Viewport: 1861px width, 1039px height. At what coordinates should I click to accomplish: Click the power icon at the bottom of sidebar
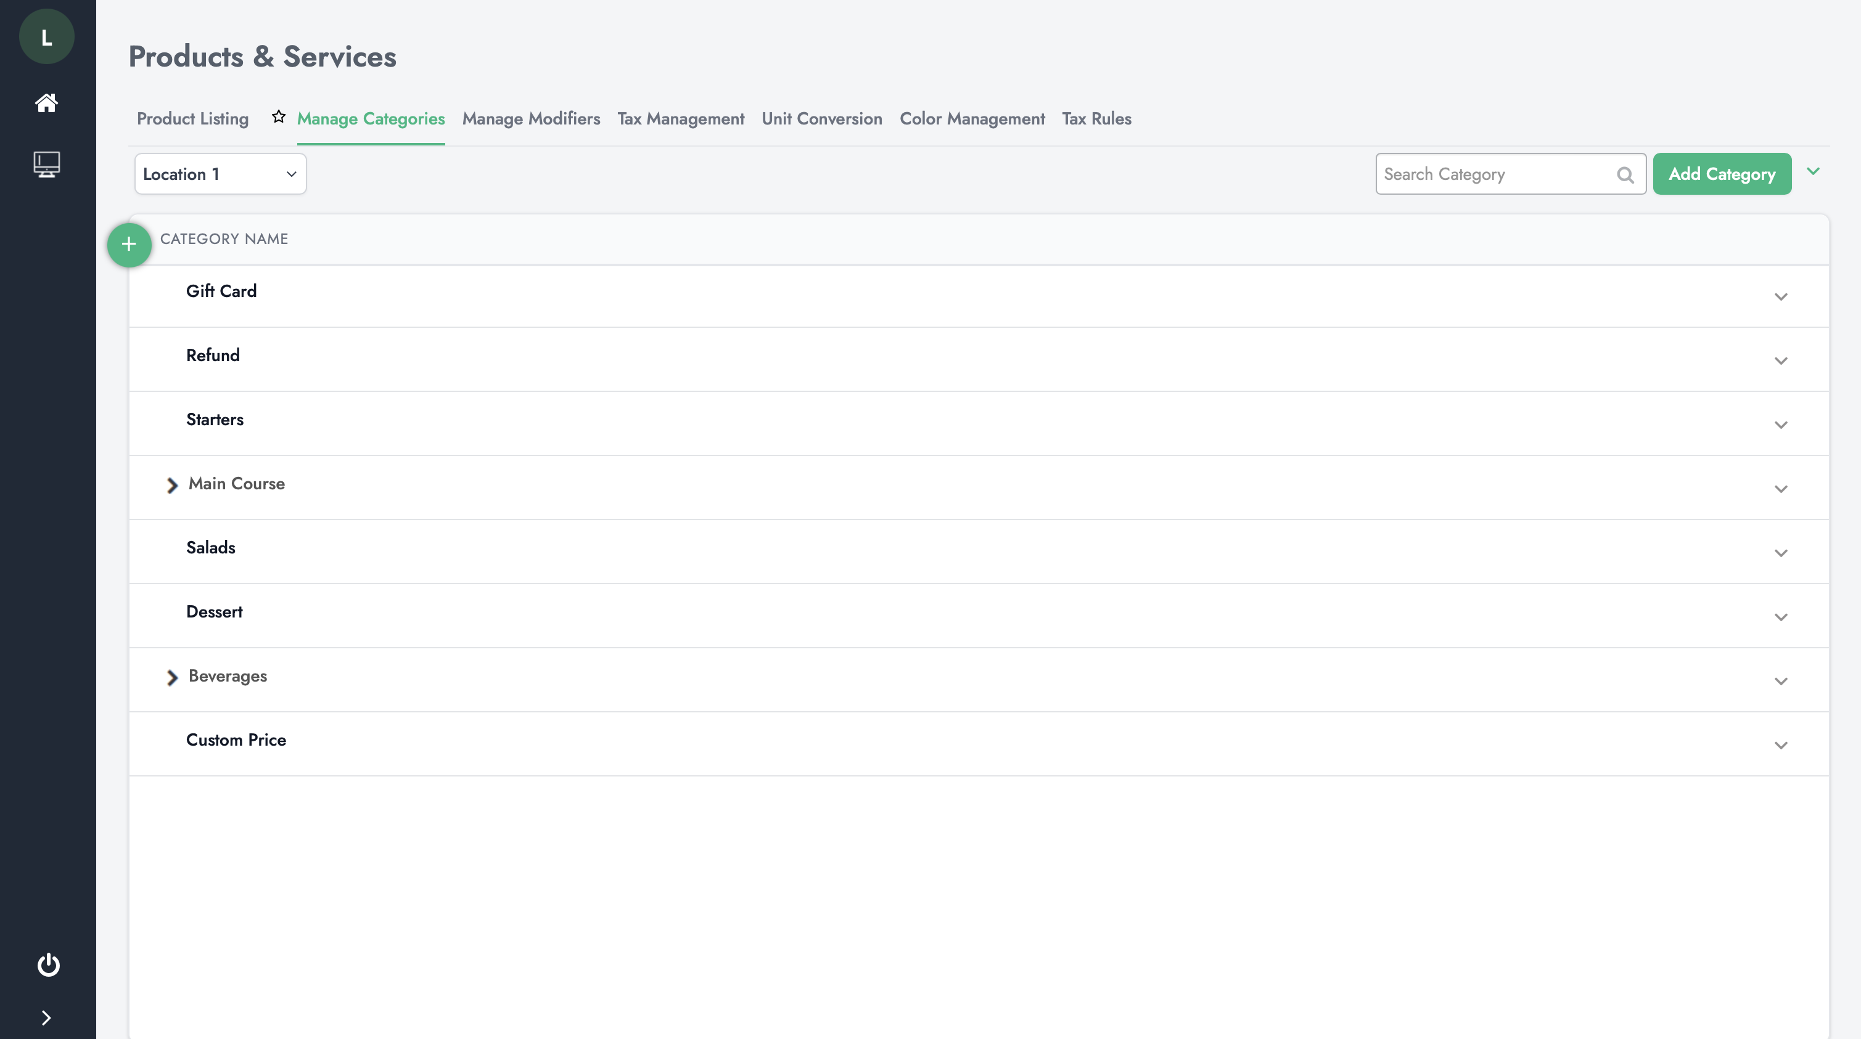click(47, 966)
